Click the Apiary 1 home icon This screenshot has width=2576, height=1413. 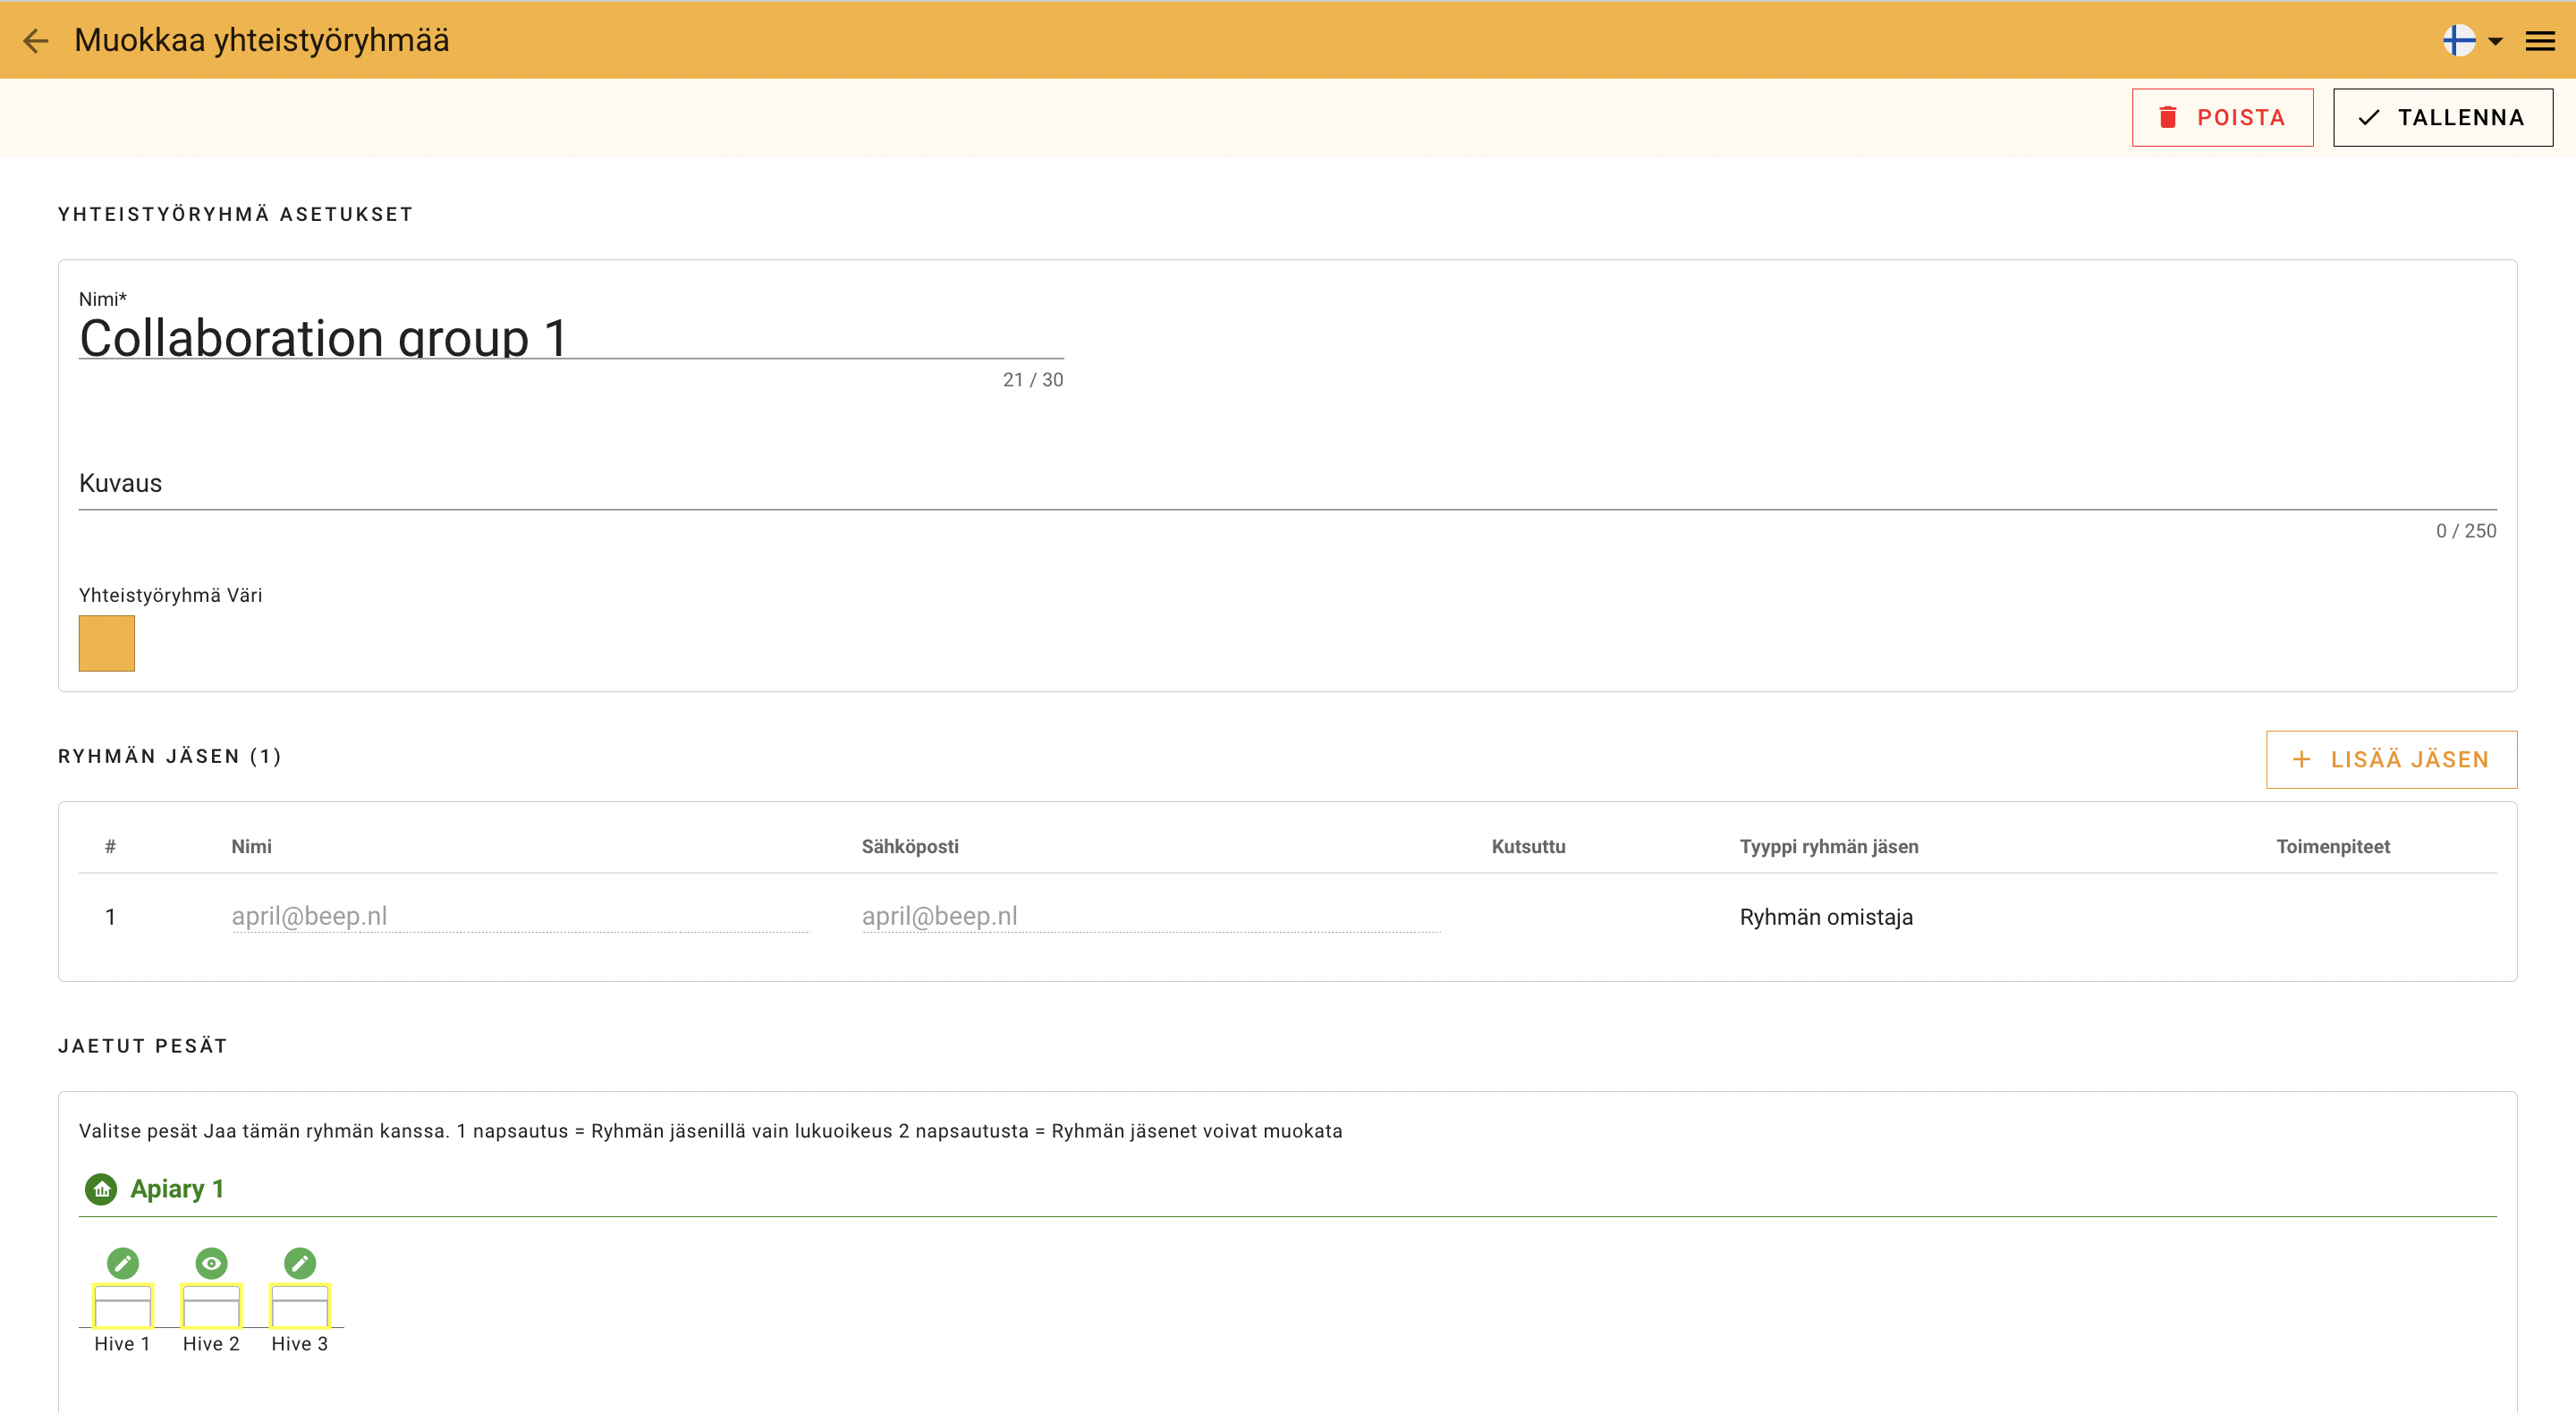click(x=101, y=1189)
